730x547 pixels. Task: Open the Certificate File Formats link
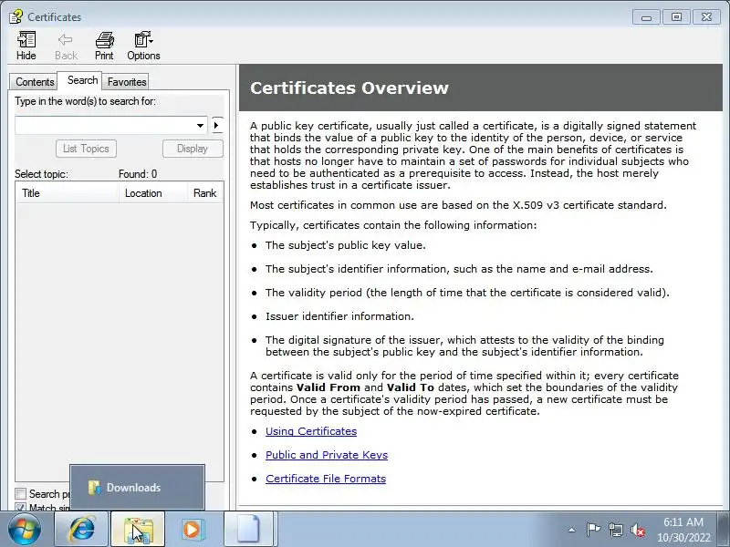pos(326,479)
